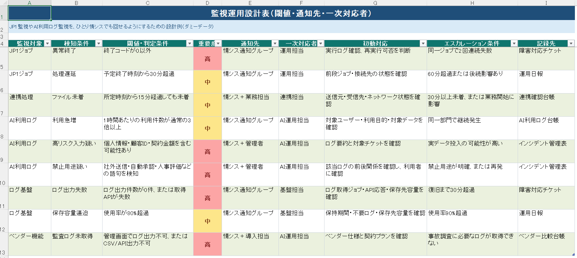Click 基盤担当 in the ログ出力失敗 row

(301, 198)
